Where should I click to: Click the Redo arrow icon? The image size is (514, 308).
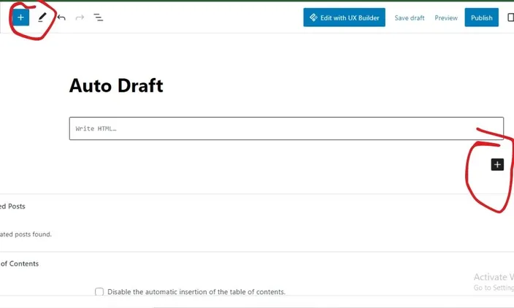(80, 18)
